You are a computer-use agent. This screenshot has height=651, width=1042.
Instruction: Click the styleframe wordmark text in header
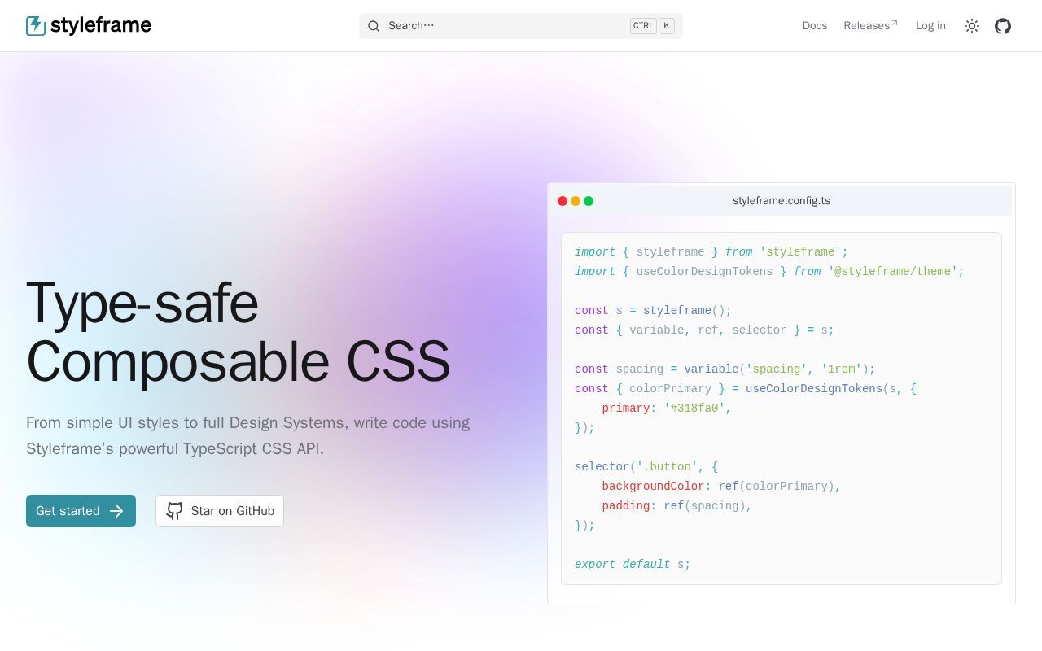[101, 25]
